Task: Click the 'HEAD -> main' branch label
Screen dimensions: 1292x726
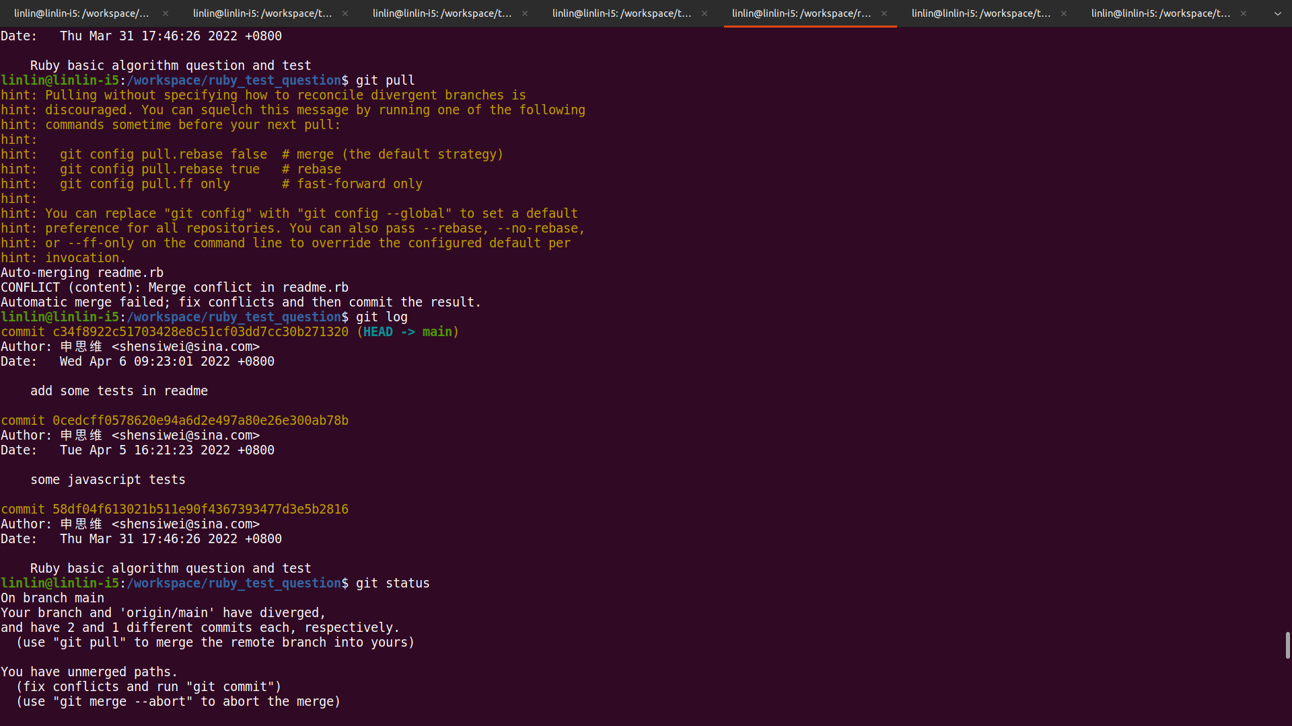Action: click(408, 332)
